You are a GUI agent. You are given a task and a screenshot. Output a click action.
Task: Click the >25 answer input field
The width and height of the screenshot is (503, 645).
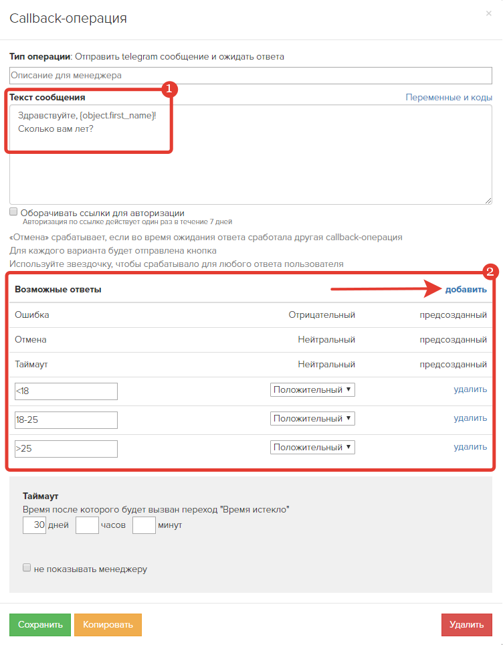click(66, 449)
